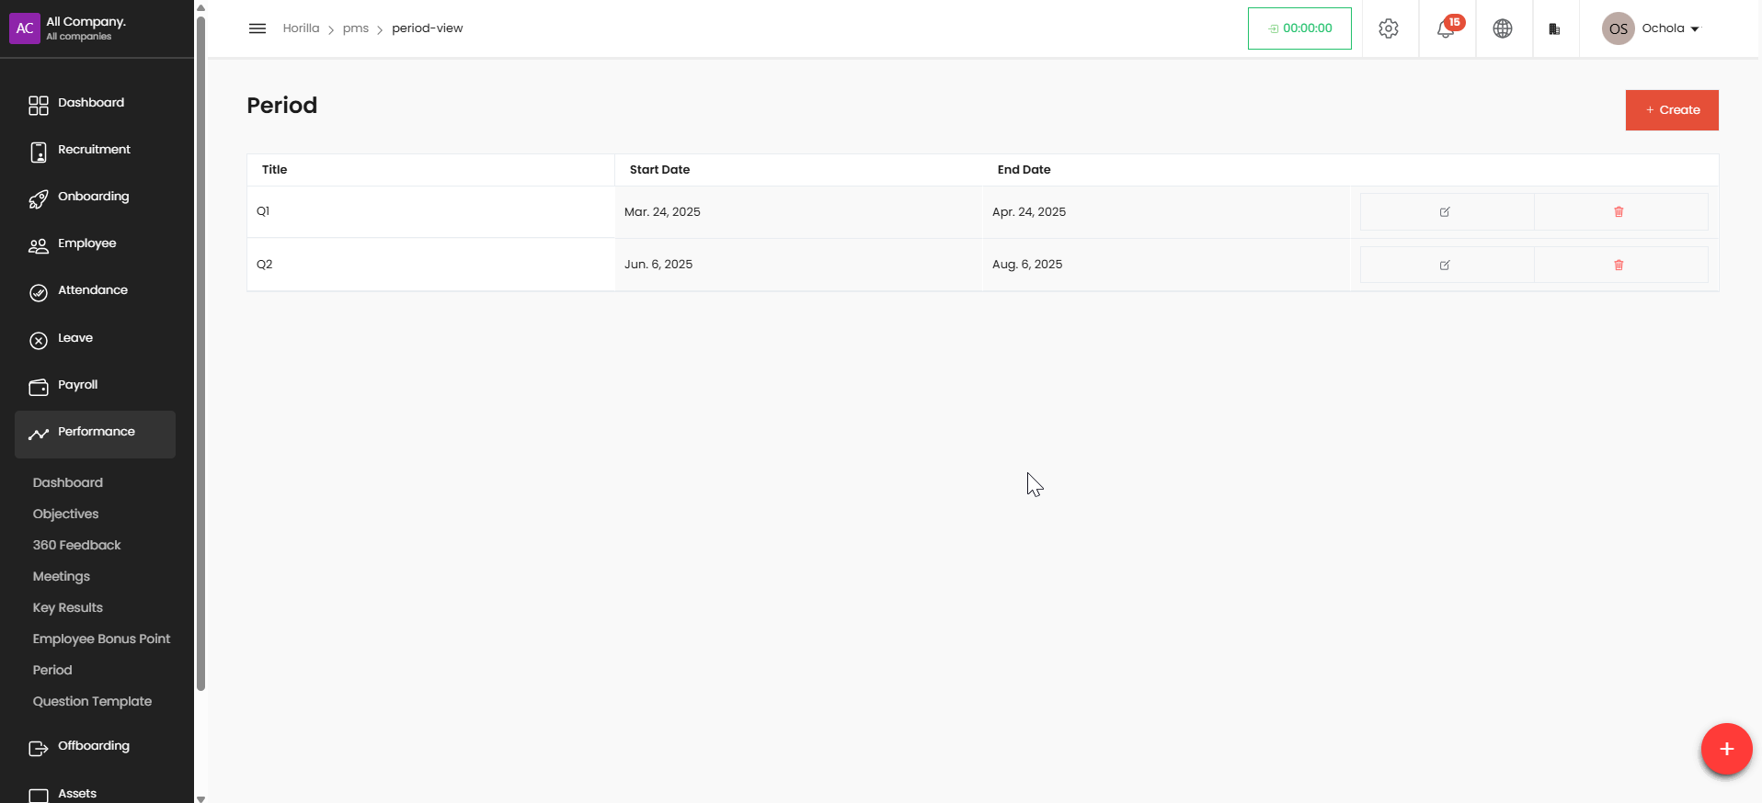Click the All Company. header text
Image resolution: width=1762 pixels, height=803 pixels.
click(86, 22)
